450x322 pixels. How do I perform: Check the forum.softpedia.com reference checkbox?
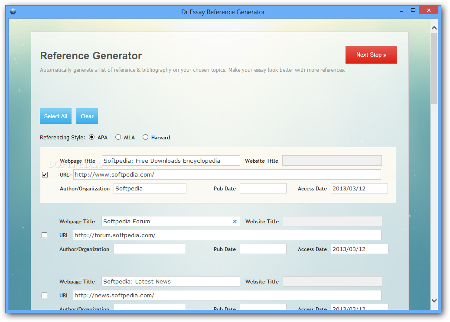[45, 235]
